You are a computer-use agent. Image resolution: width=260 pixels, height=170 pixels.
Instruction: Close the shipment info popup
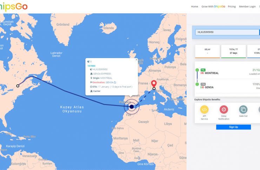[136, 60]
